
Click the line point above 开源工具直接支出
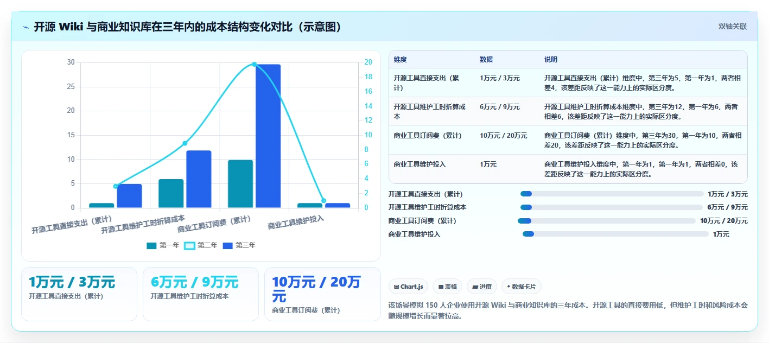point(116,186)
